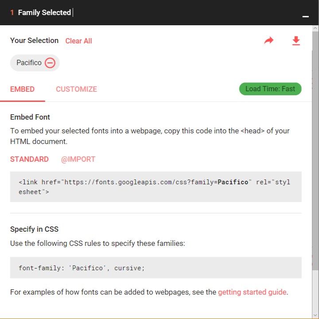Click the 'Embed Font' heading

tap(30, 117)
